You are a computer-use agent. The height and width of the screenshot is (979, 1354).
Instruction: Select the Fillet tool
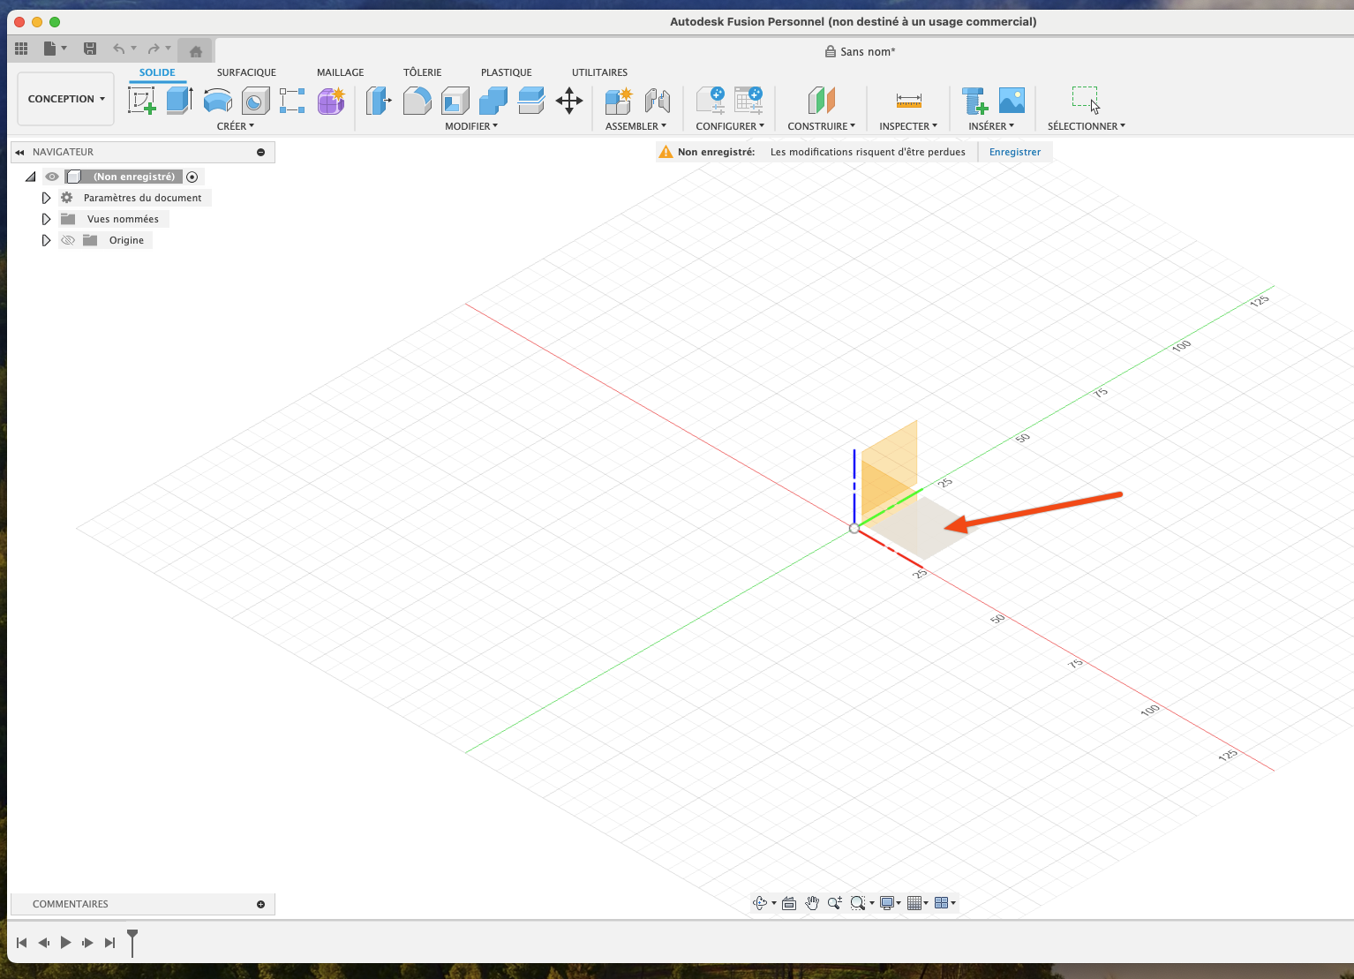pos(417,101)
